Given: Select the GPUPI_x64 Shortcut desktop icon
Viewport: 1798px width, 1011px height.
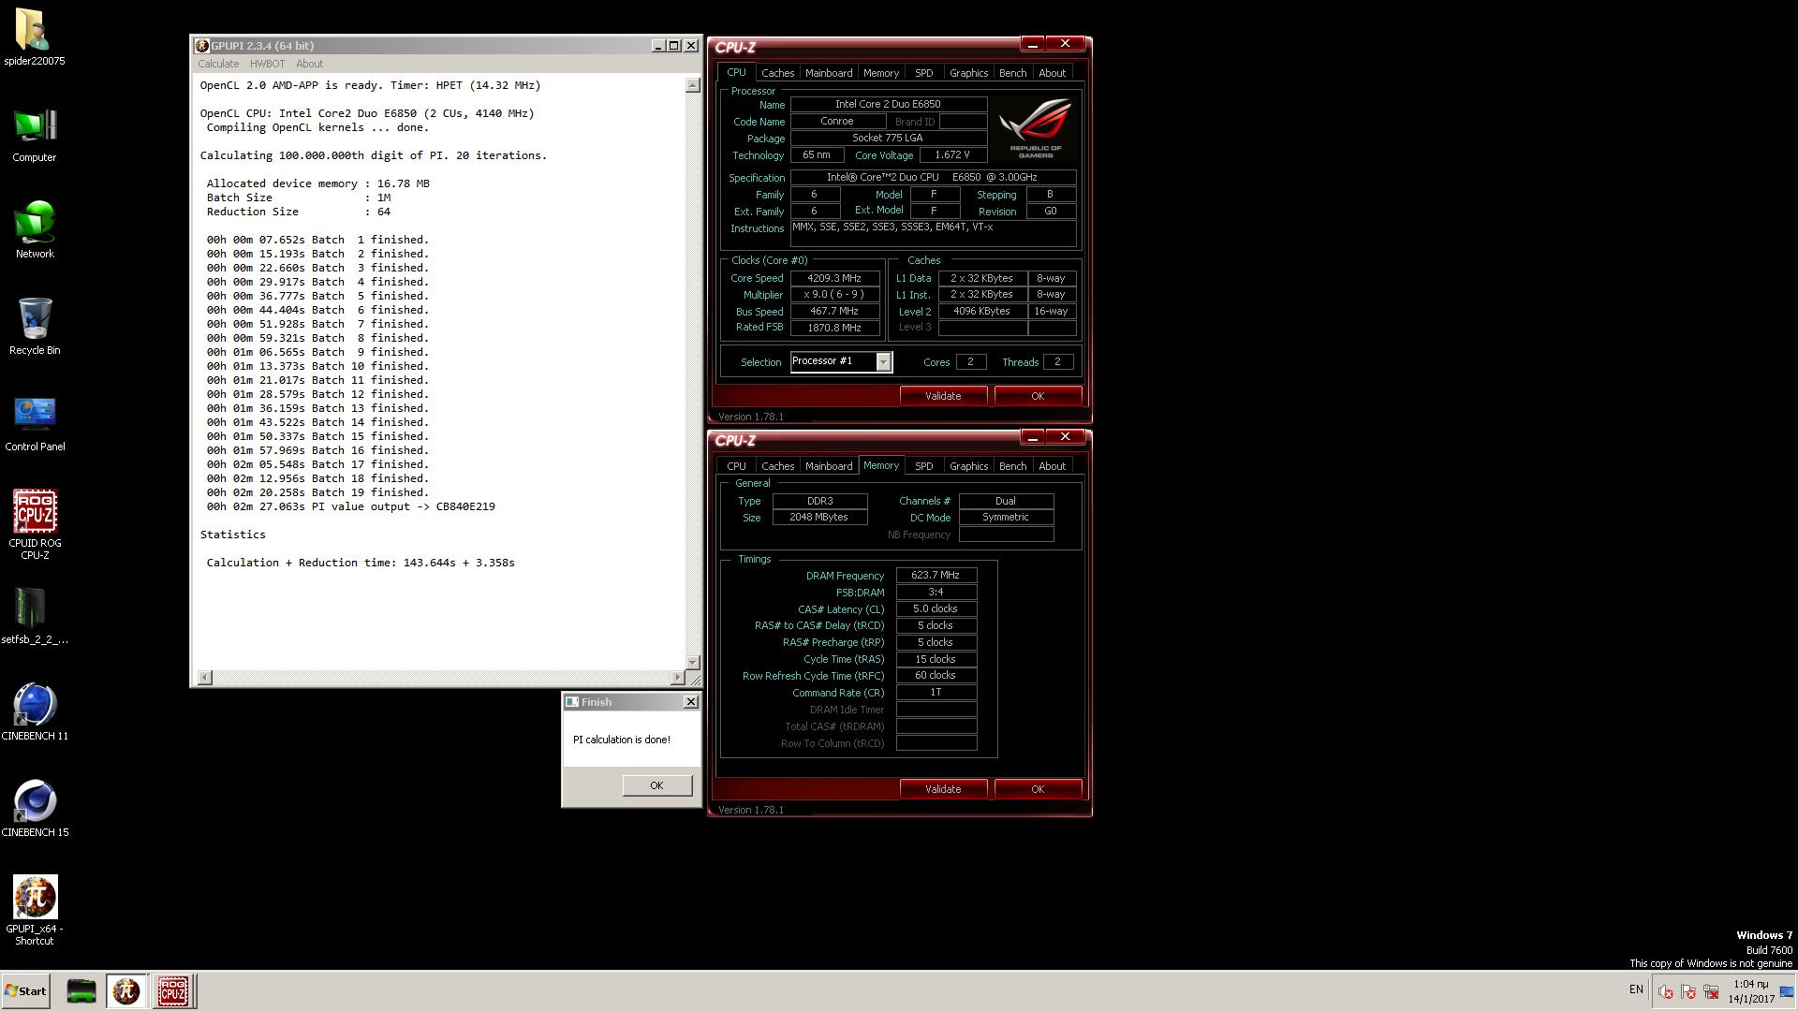Looking at the screenshot, I should pyautogui.click(x=34, y=910).
